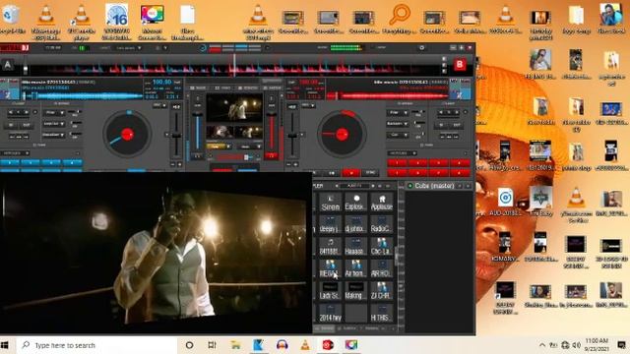Trigger the Siren sampler pad

331,203
